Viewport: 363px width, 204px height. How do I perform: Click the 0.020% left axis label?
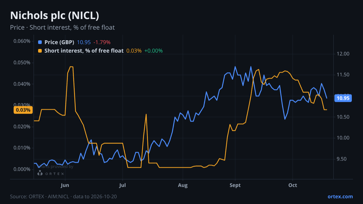pyautogui.click(x=22, y=126)
